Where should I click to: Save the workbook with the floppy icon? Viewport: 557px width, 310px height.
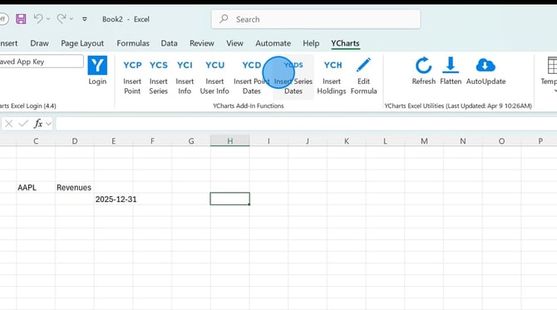point(21,19)
